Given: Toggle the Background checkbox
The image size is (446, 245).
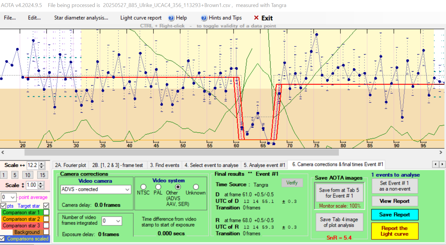Looking at the screenshot, I should [x=46, y=232].
